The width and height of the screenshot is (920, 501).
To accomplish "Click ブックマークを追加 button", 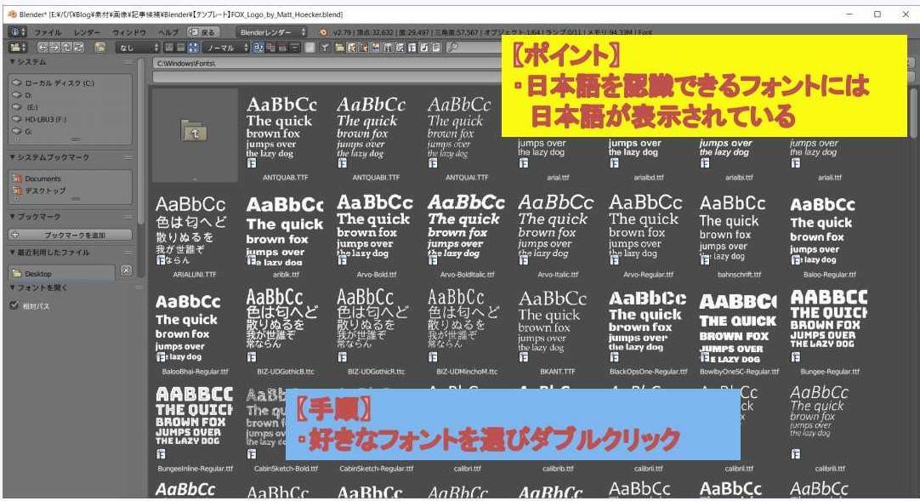I will click(x=70, y=235).
